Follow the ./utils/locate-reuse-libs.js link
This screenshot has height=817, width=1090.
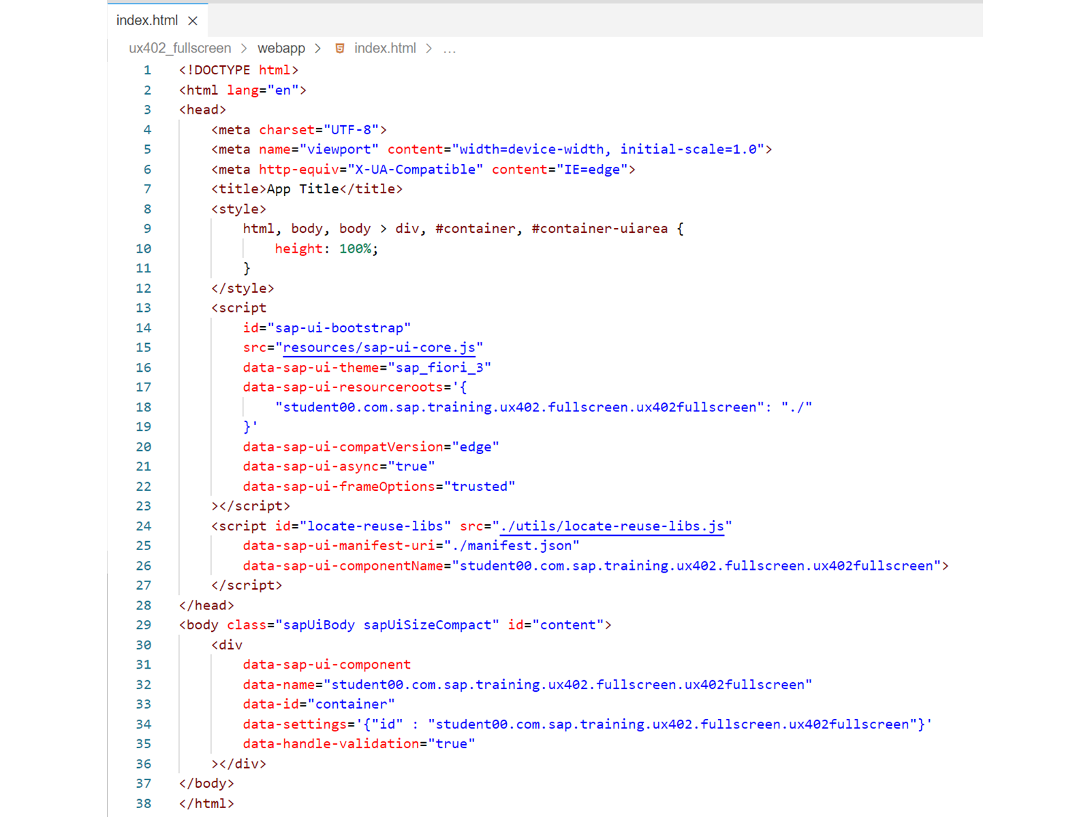click(612, 526)
